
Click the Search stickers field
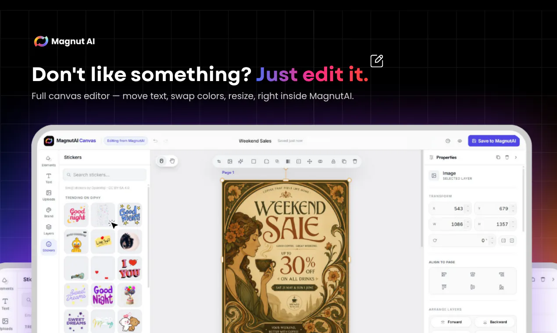click(104, 174)
